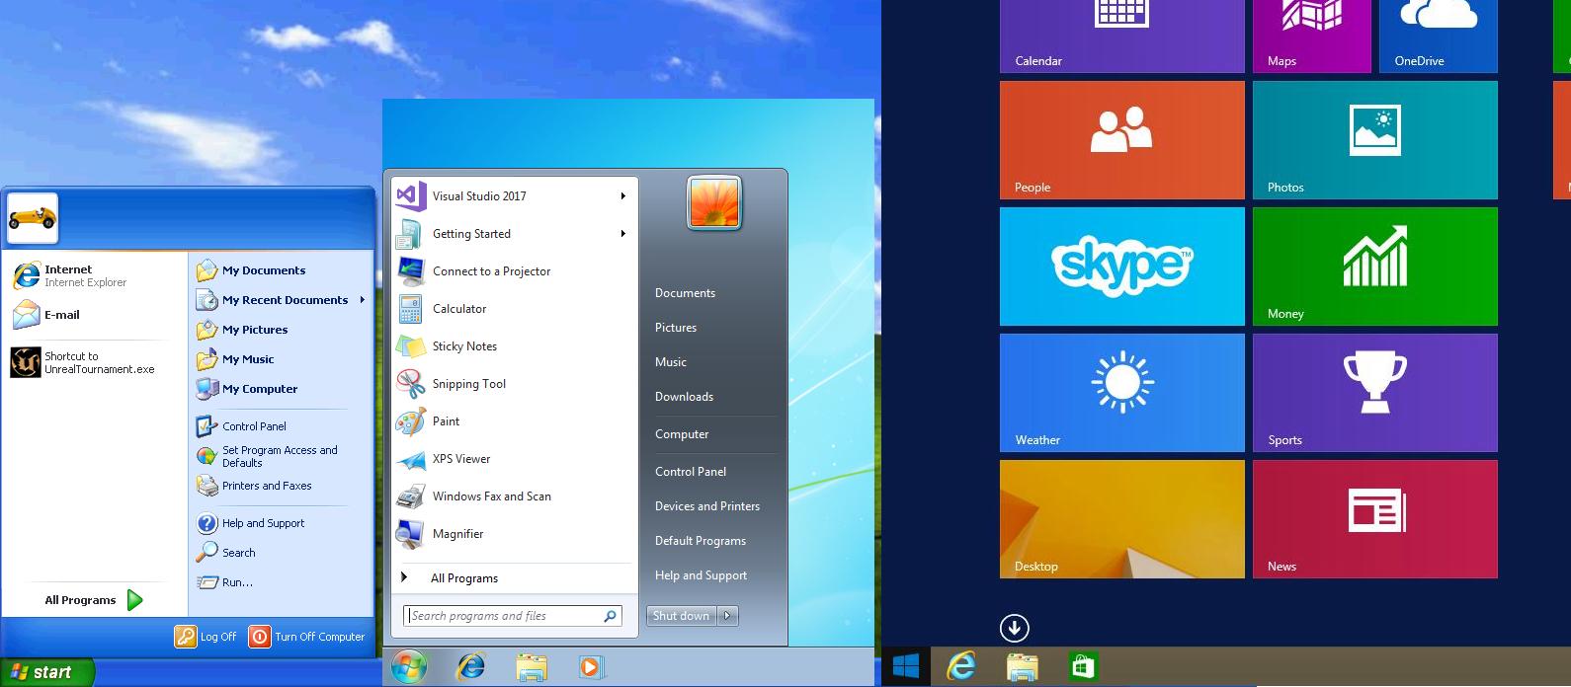This screenshot has height=687, width=1571.
Task: Open Printers and Faxes
Action: (x=255, y=486)
